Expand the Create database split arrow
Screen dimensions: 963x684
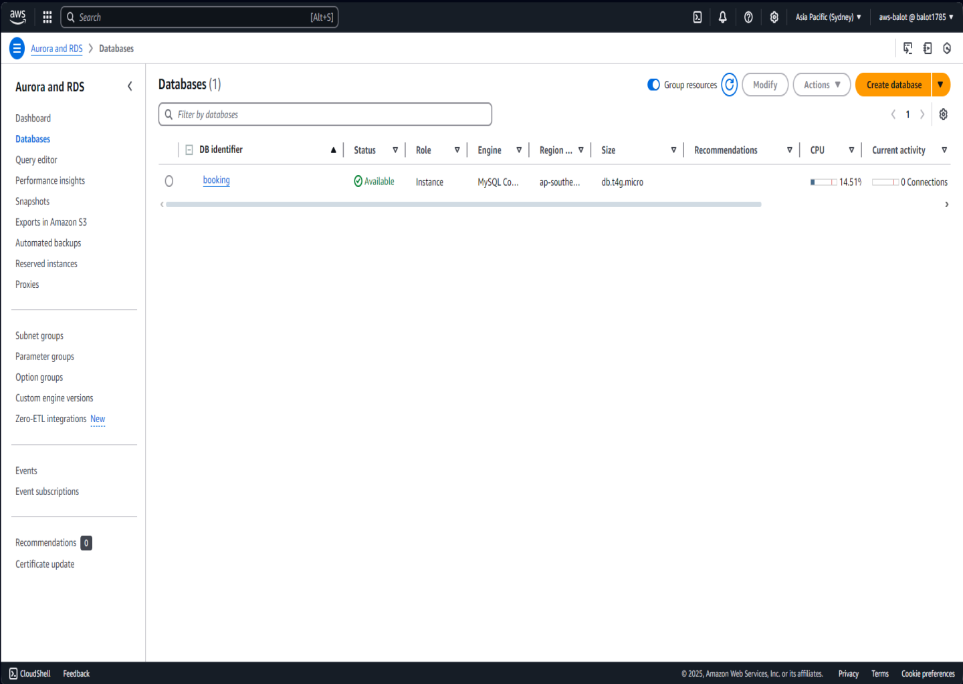[940, 85]
